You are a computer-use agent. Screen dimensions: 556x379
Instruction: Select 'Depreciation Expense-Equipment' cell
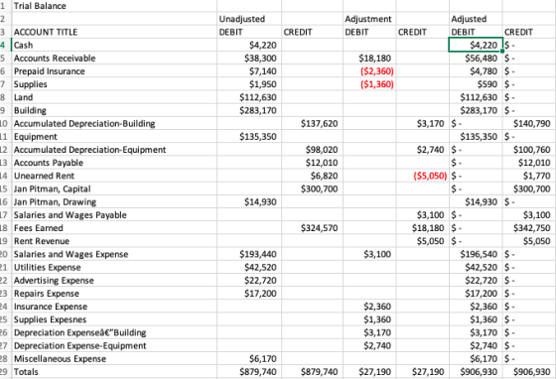coord(114,346)
